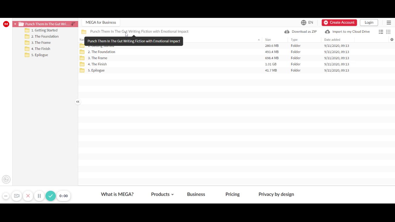The image size is (395, 222).
Task: Open column settings gear
Action: pos(392,39)
